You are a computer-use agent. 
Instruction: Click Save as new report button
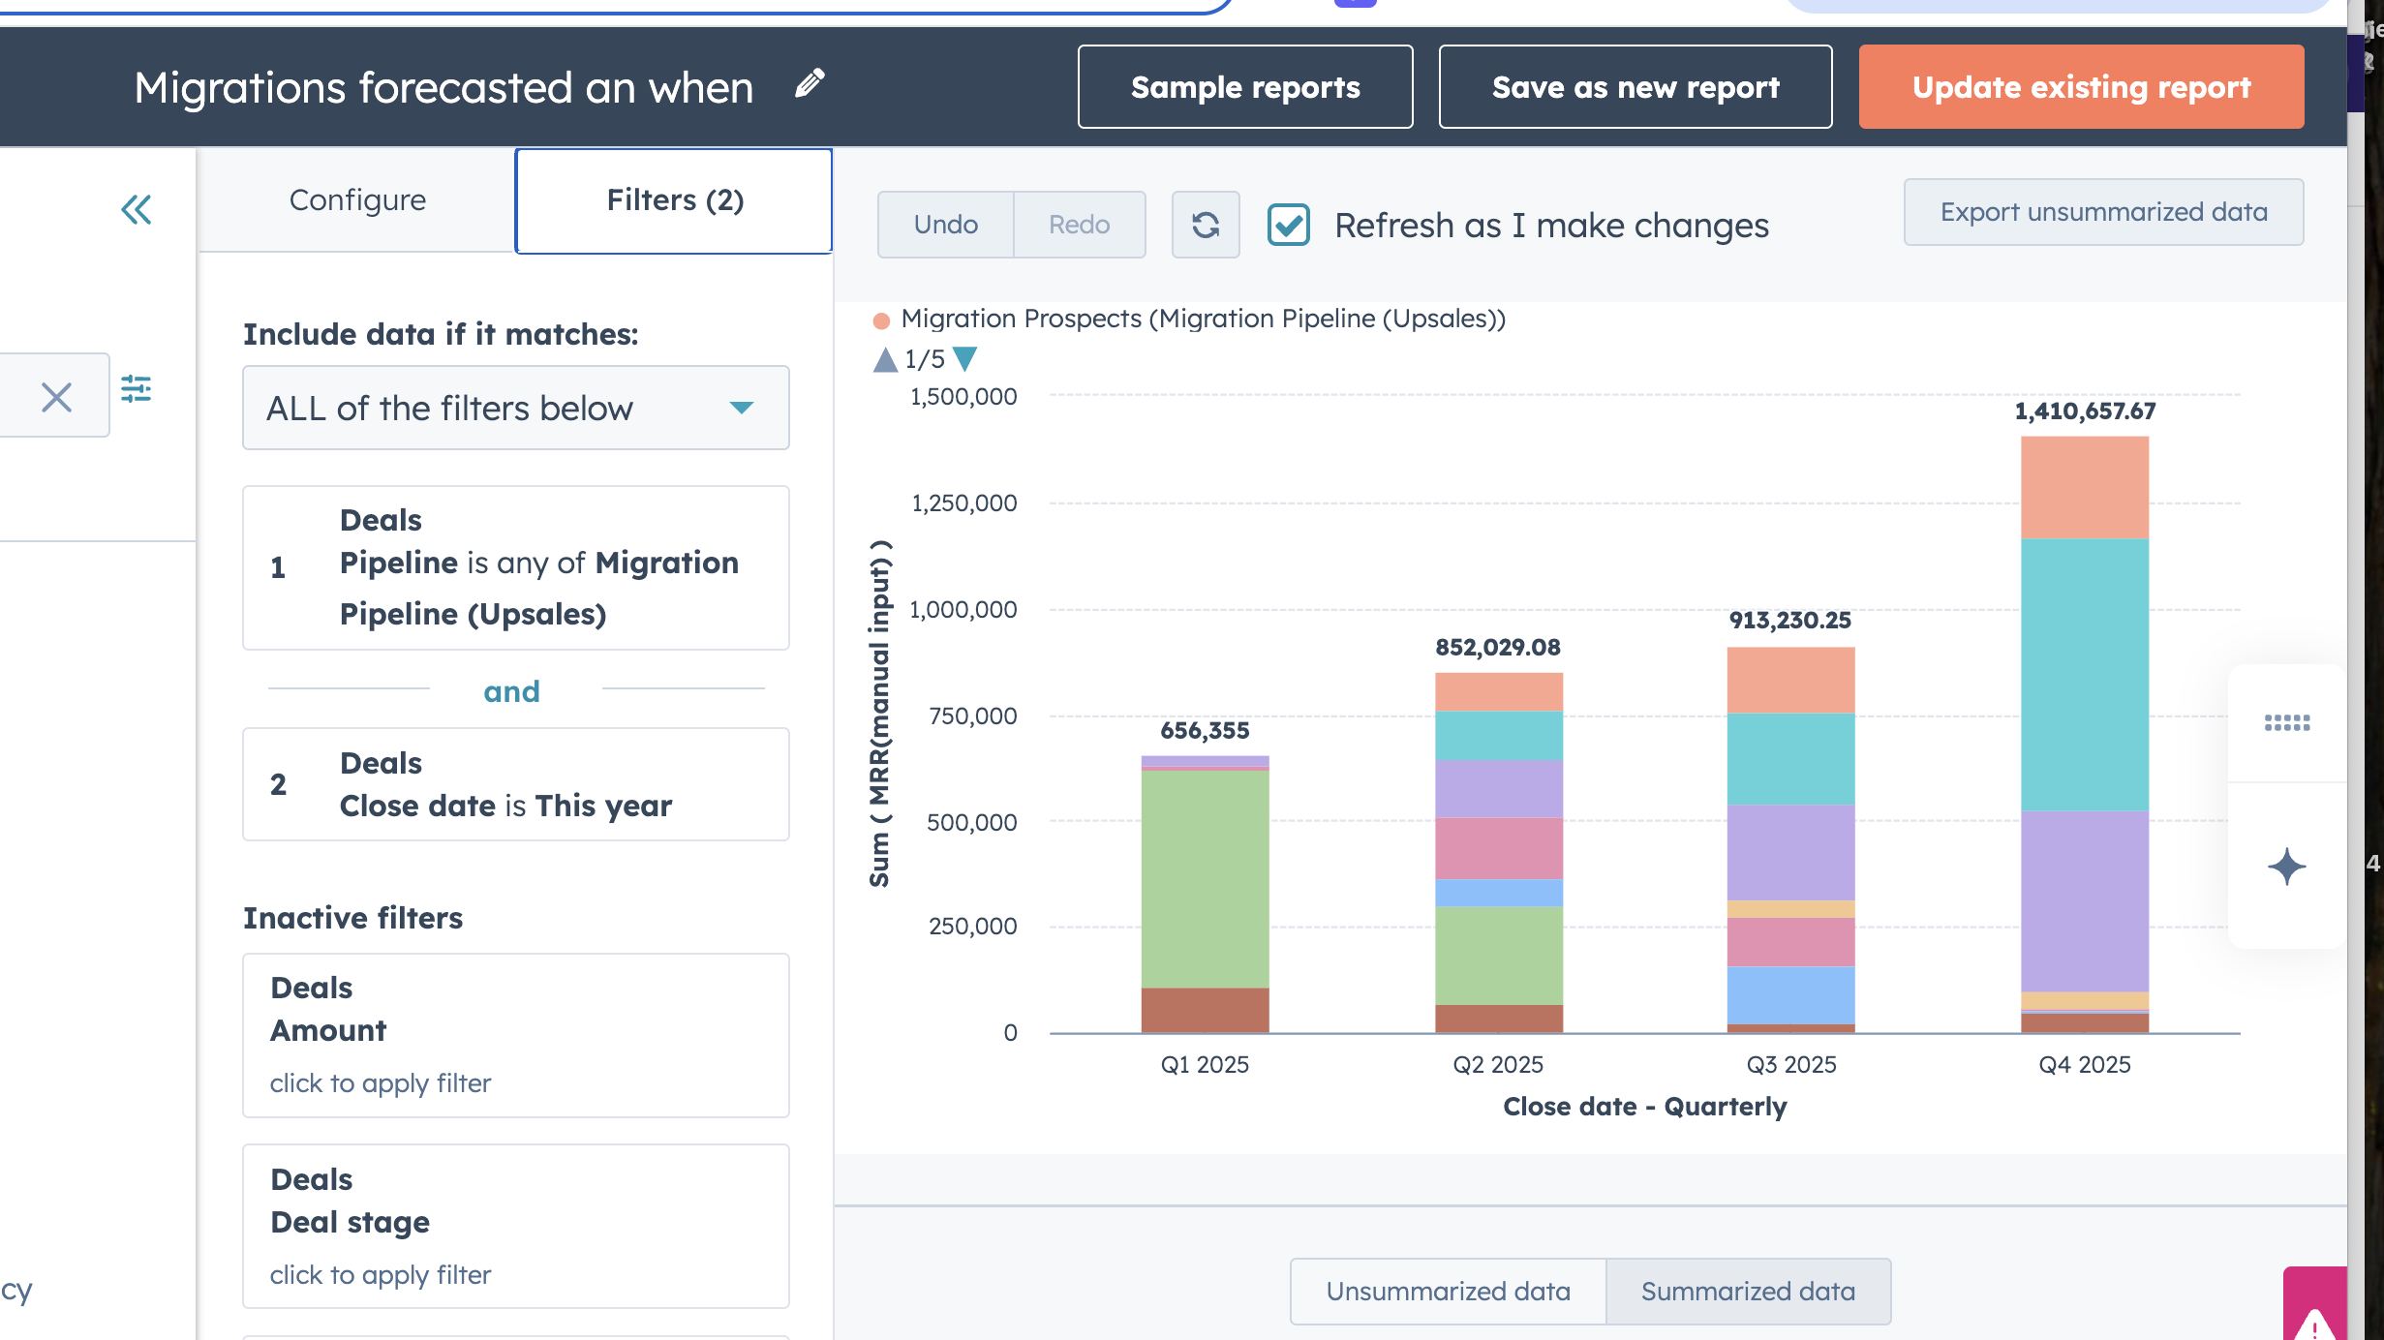click(1635, 87)
